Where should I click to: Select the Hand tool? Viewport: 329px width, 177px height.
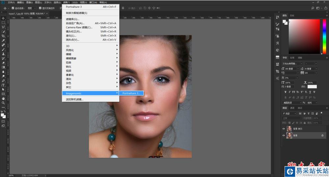click(3, 98)
